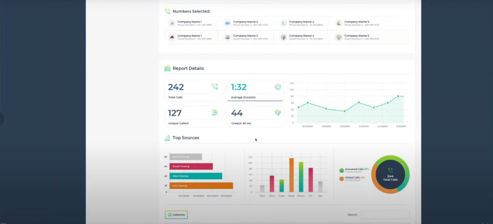Click the line chart point above 1:00AM

point(326,109)
